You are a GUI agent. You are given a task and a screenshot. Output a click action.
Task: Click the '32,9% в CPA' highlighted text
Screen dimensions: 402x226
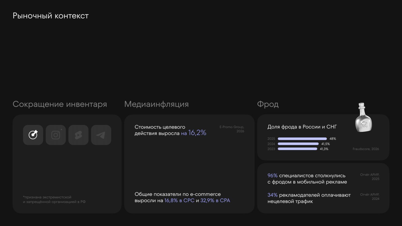pos(215,200)
